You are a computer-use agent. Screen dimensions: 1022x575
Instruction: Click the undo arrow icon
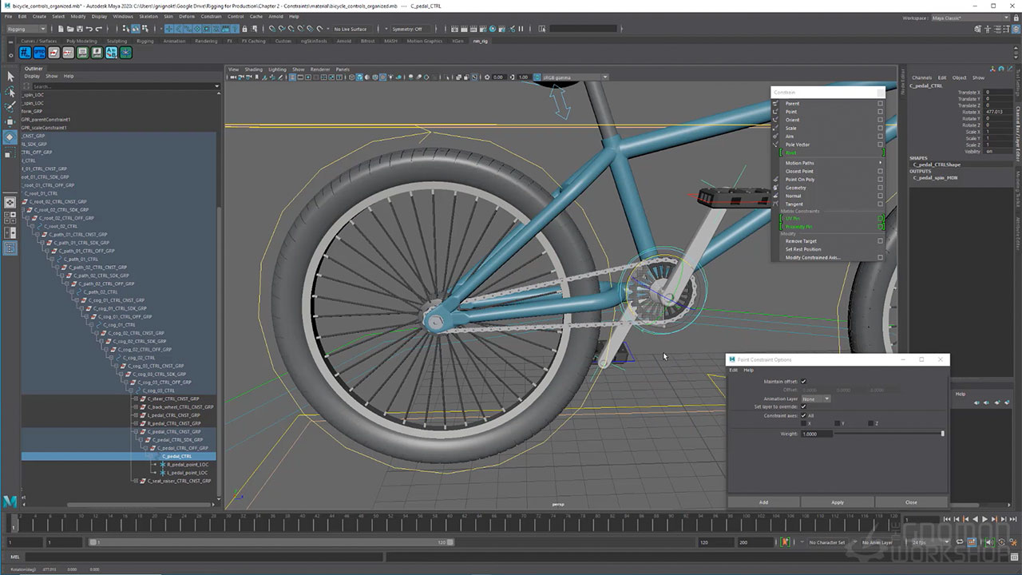(x=90, y=29)
